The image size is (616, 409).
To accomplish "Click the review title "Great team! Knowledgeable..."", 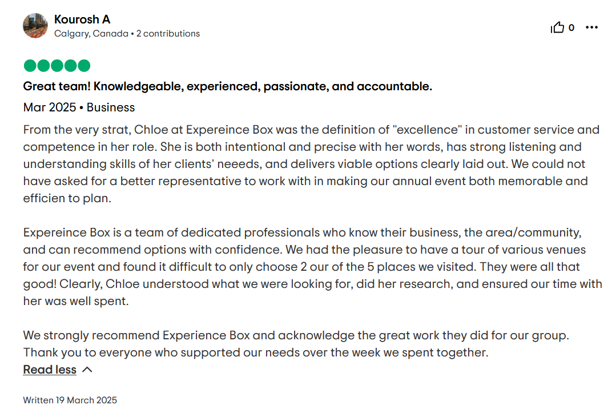I will point(227,86).
